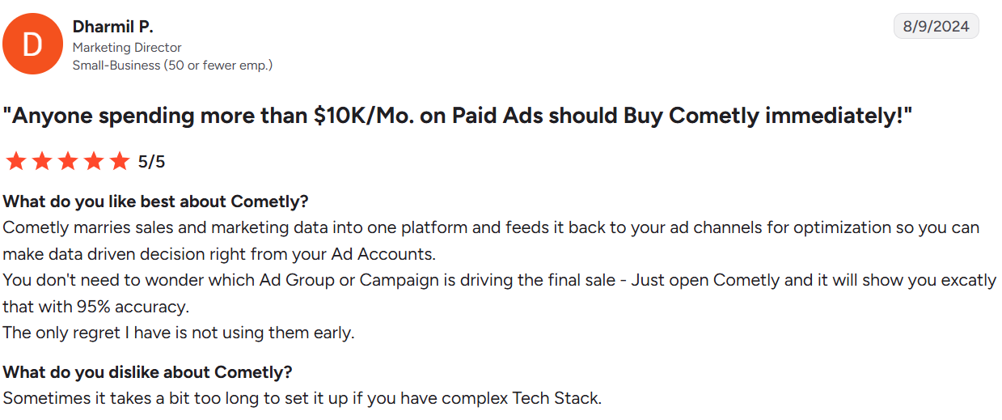Click the fourth rating star
The width and height of the screenshot is (1002, 420).
point(93,161)
